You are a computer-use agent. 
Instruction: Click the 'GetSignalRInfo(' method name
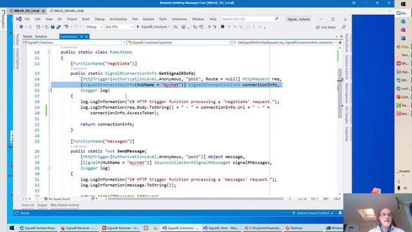pyautogui.click(x=177, y=73)
